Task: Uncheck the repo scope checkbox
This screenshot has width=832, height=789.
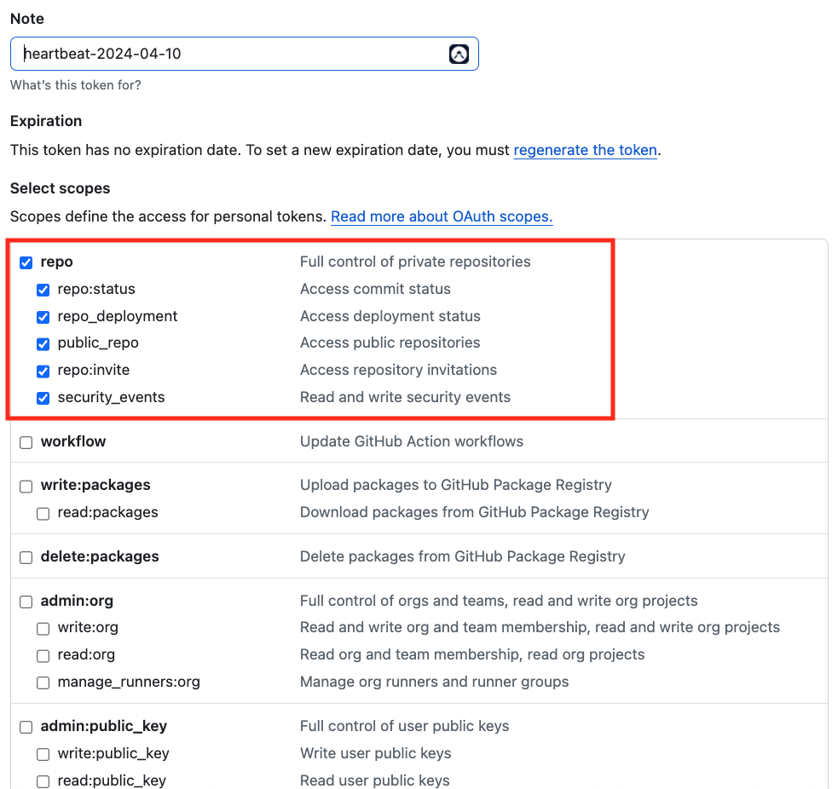Action: tap(26, 262)
